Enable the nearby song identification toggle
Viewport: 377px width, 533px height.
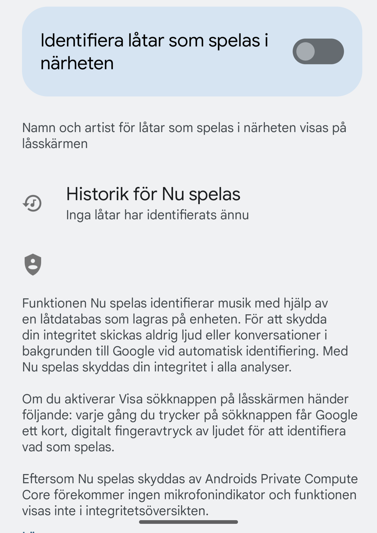318,51
